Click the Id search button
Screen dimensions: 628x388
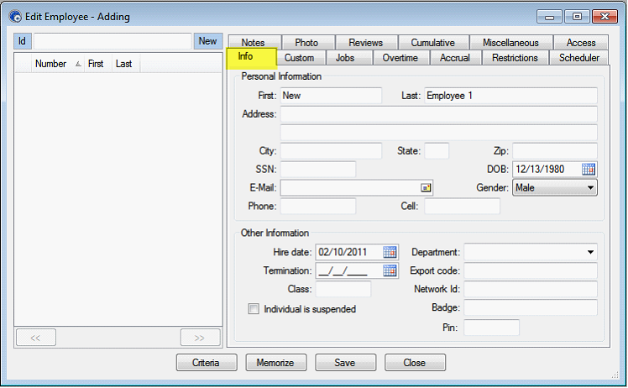23,41
